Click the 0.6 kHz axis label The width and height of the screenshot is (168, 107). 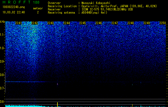2,102
